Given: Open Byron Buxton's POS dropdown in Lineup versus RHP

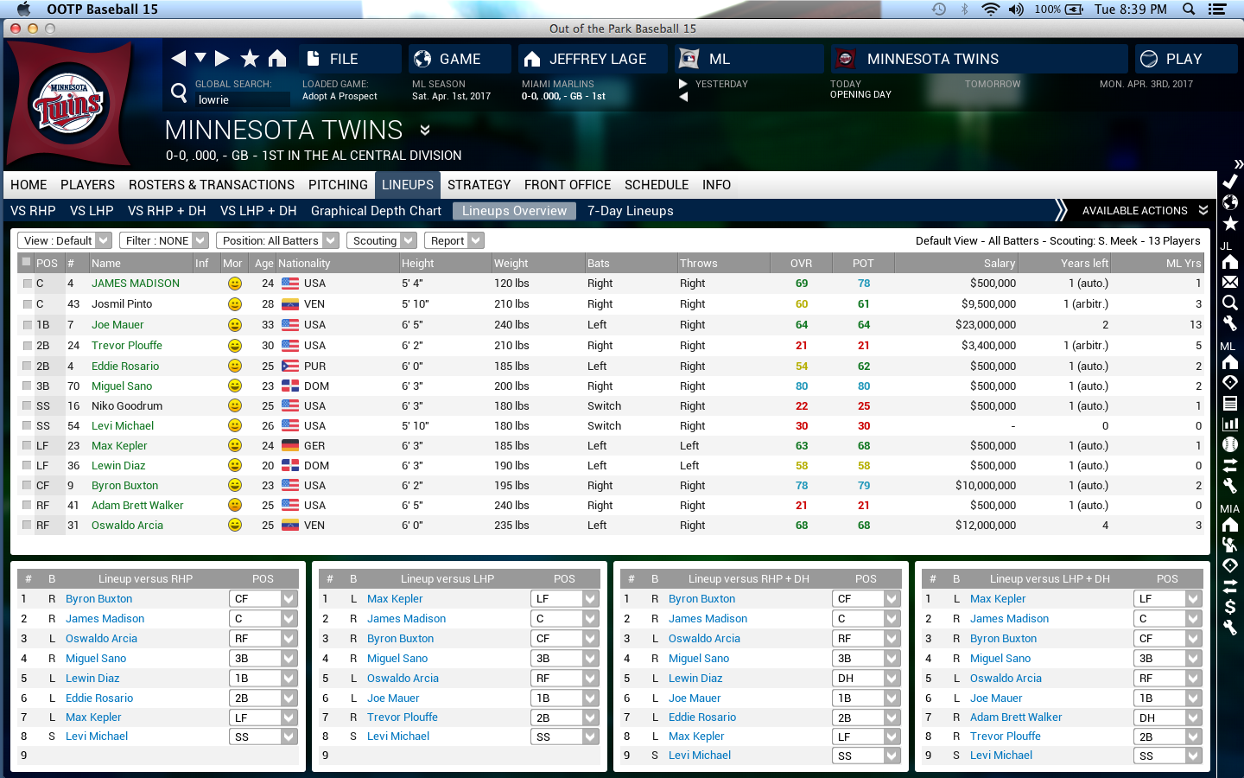Looking at the screenshot, I should pos(263,599).
